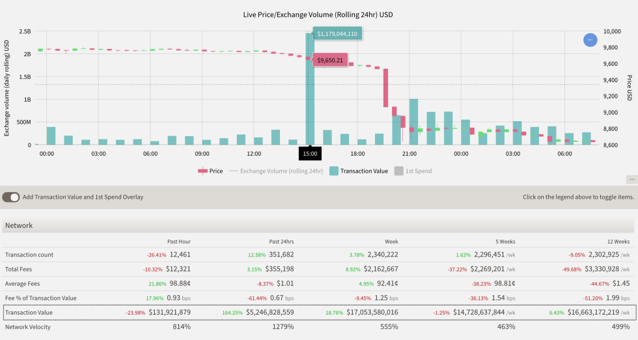The height and width of the screenshot is (340, 638).
Task: Toggle the Price legend item
Action: [210, 171]
